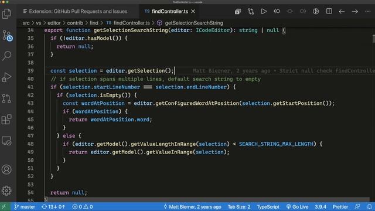Click the remote window indicator in status bar
Viewport: 375px width, 211px height.
[x=5, y=207]
